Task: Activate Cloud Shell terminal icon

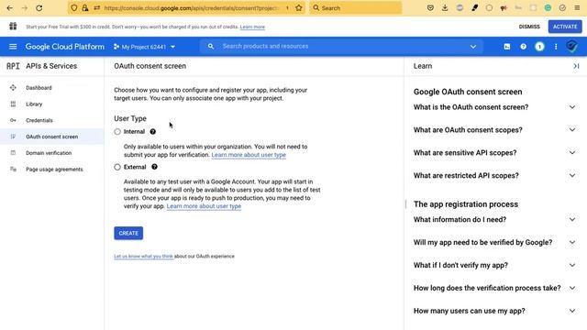Action: pos(507,47)
